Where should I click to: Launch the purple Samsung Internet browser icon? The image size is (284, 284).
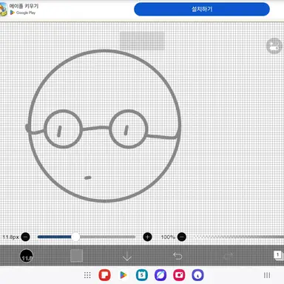click(160, 275)
